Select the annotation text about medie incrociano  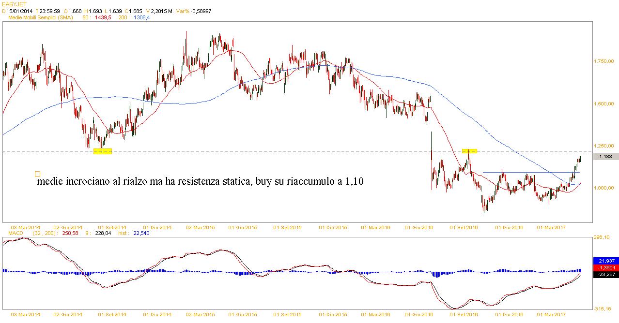pos(200,182)
